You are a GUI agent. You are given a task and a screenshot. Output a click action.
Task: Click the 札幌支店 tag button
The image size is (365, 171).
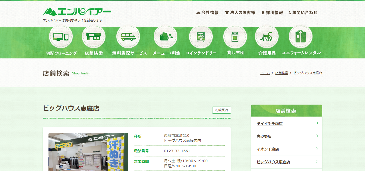tap(222, 110)
